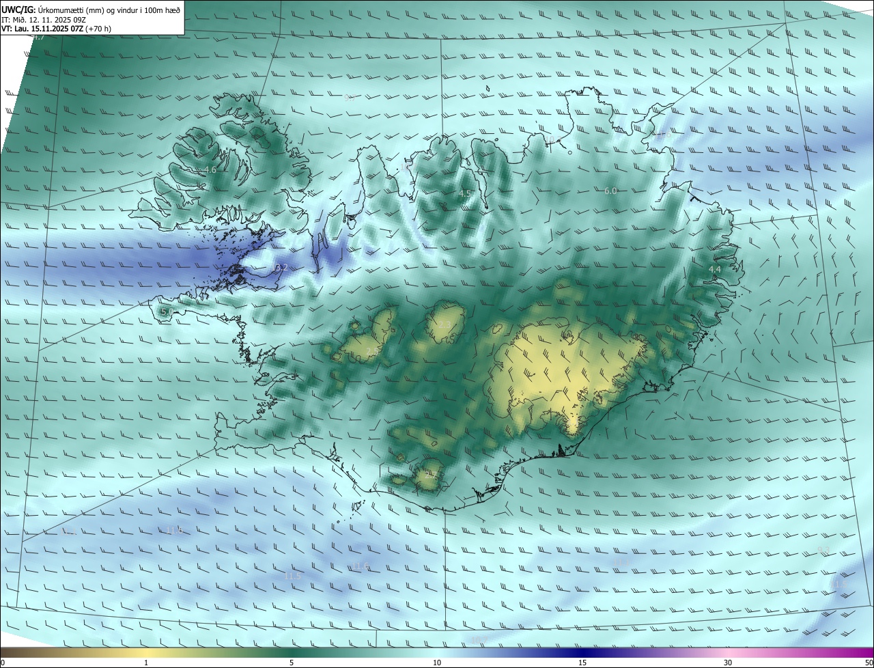Click the 4.6 value over the Westfjords

pyautogui.click(x=210, y=169)
